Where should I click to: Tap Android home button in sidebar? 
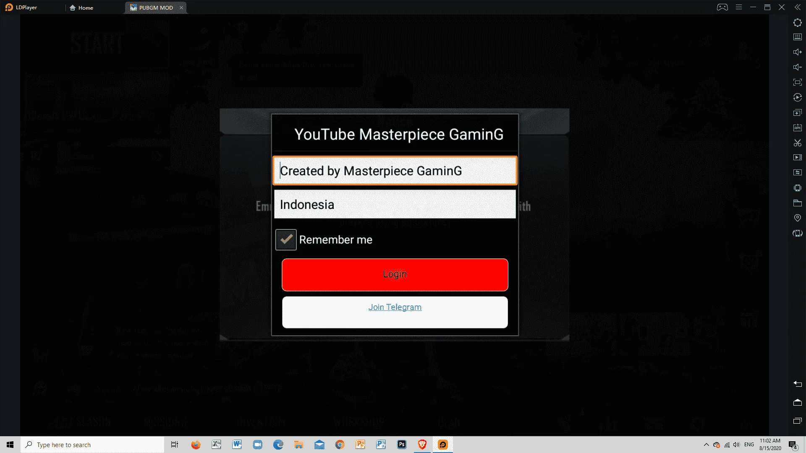tap(798, 402)
